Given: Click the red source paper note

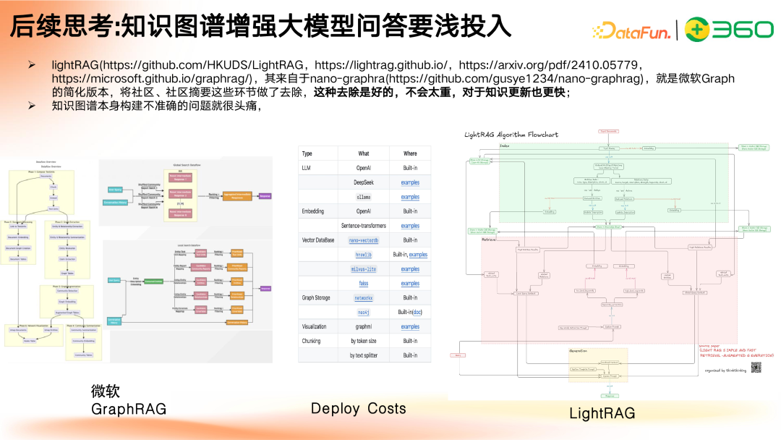Looking at the screenshot, I should [735, 351].
